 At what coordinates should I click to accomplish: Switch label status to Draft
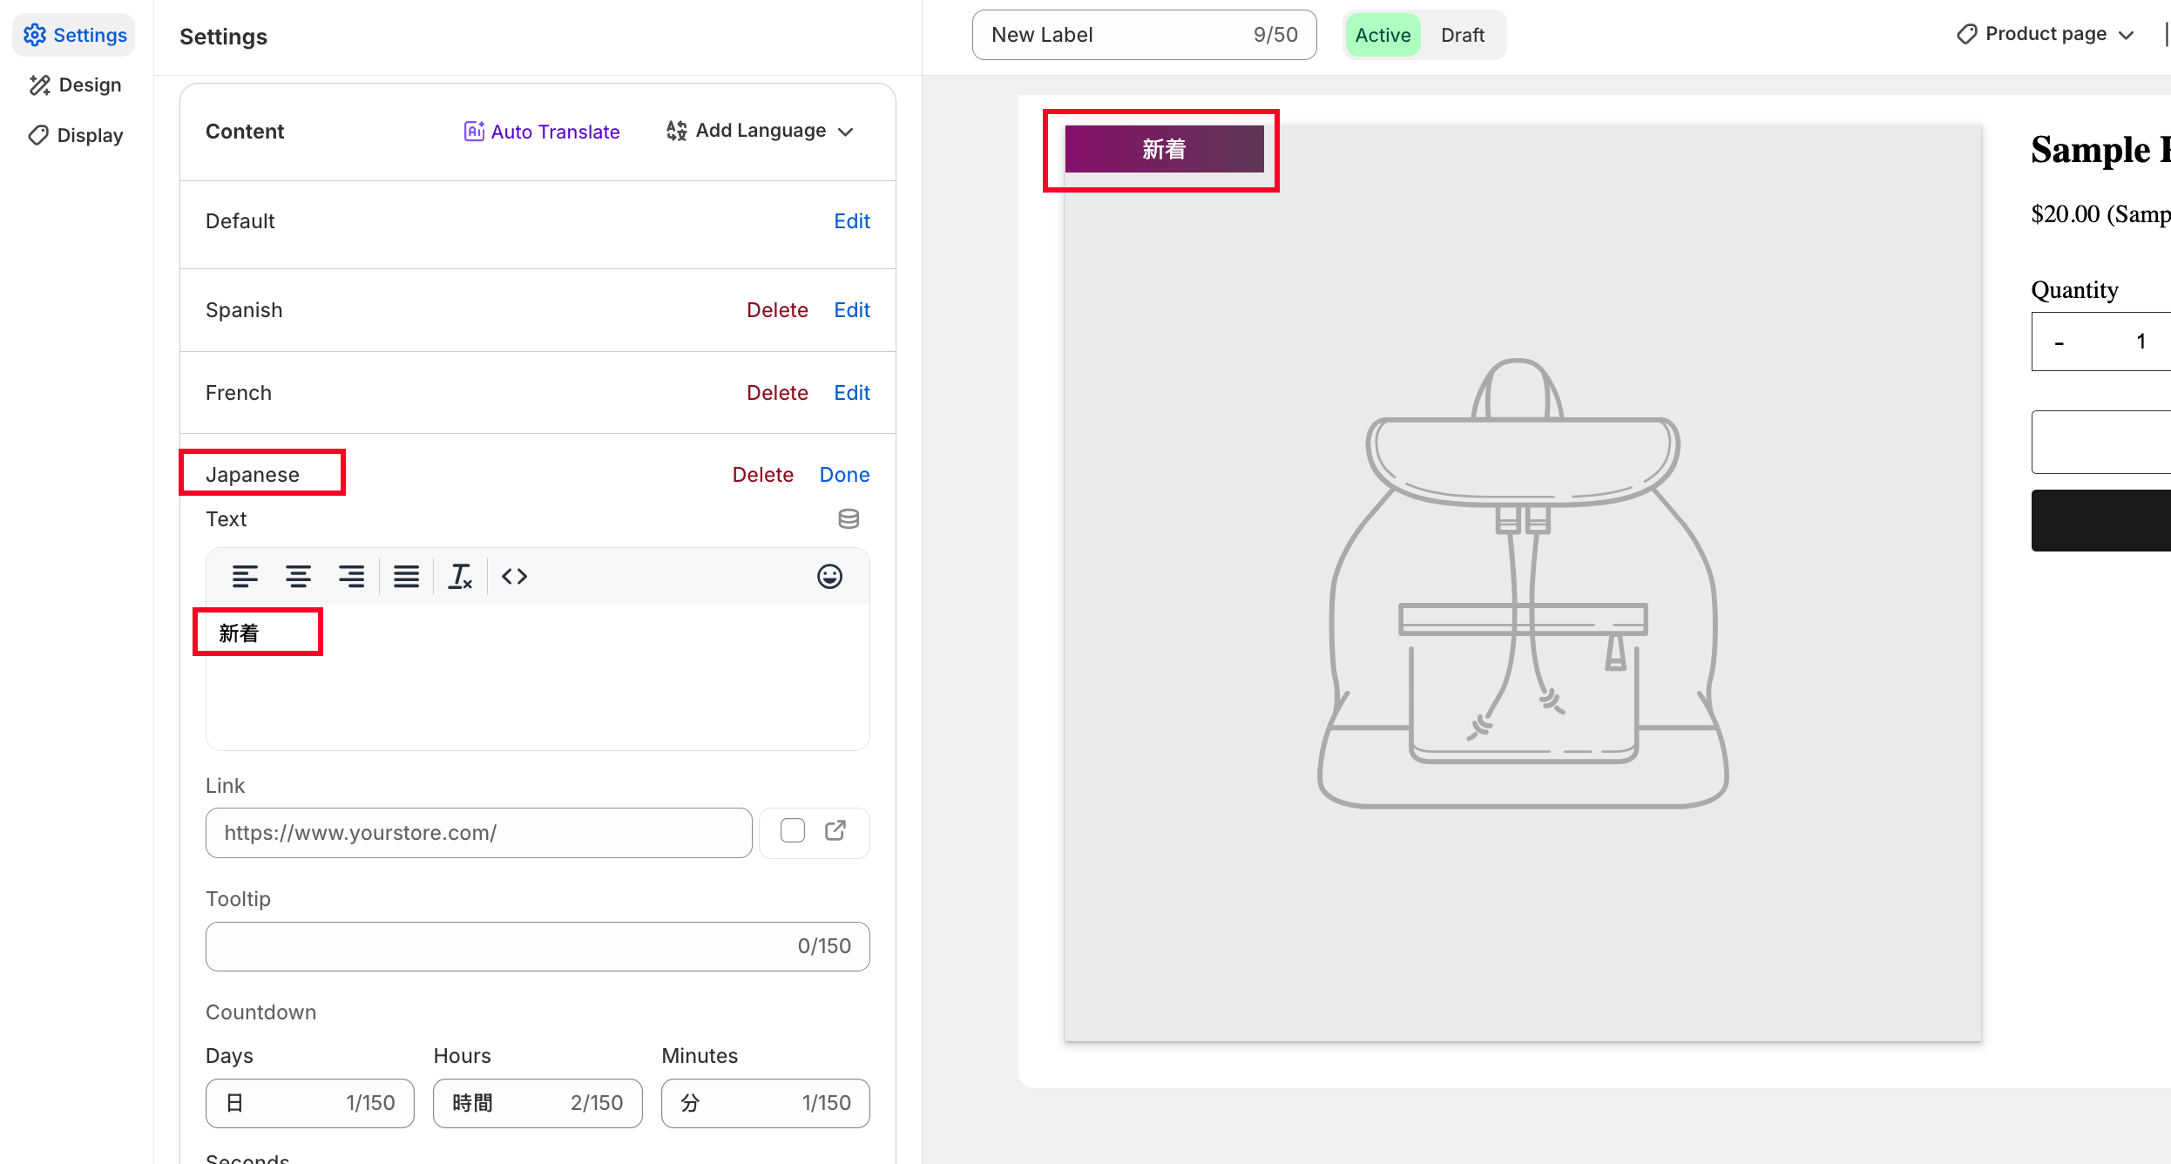coord(1462,36)
